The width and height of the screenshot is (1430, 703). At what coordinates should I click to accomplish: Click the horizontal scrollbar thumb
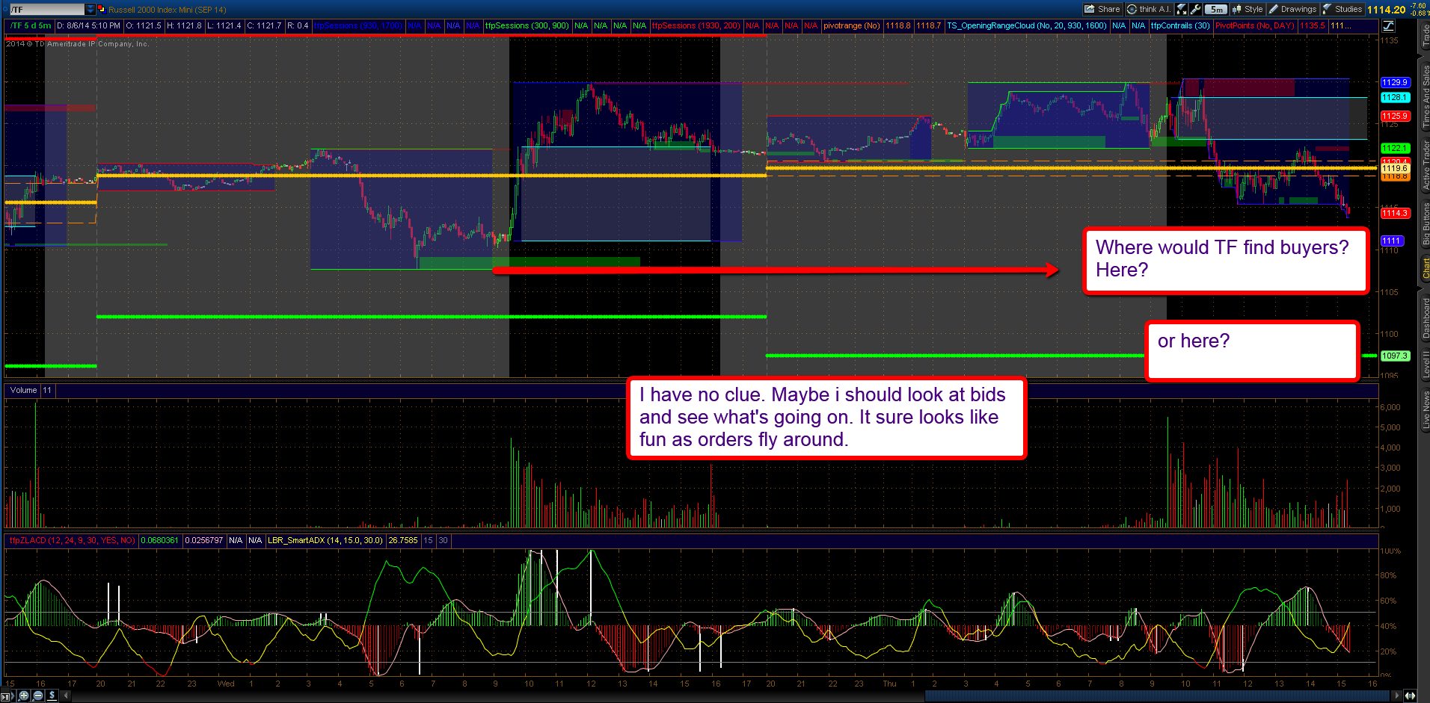(1159, 696)
